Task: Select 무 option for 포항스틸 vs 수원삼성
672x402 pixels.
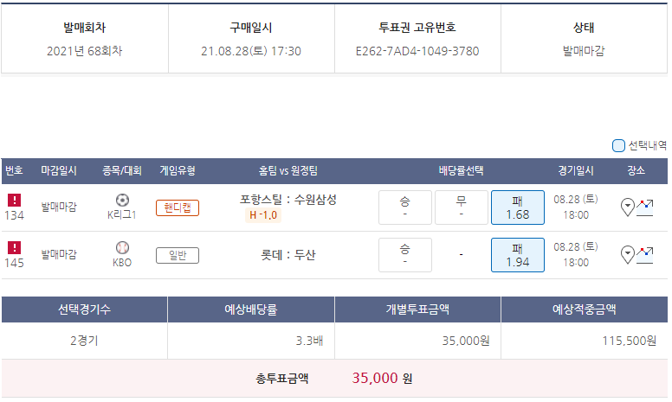Action: pos(461,207)
